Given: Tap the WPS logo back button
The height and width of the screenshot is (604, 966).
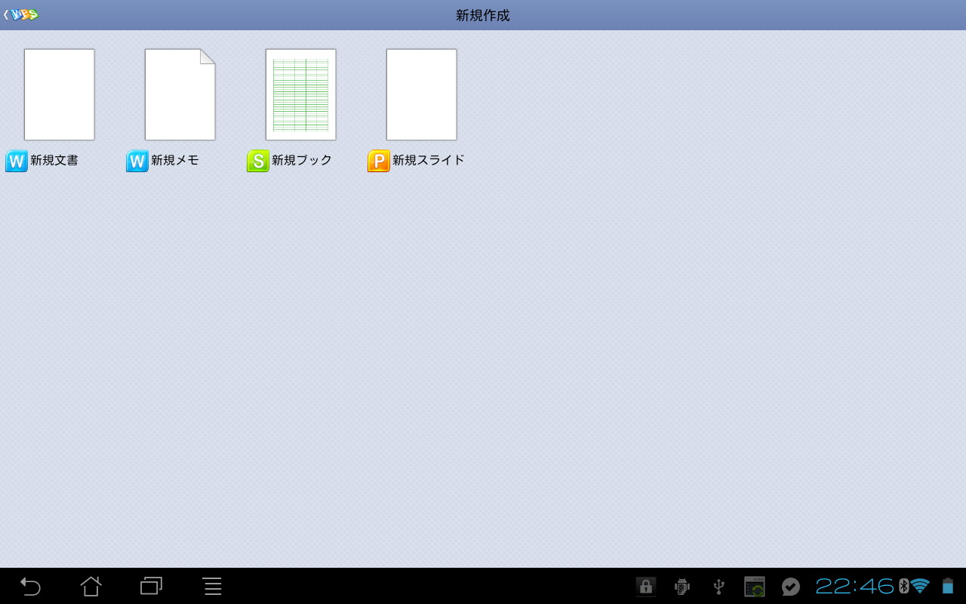Looking at the screenshot, I should click(21, 14).
